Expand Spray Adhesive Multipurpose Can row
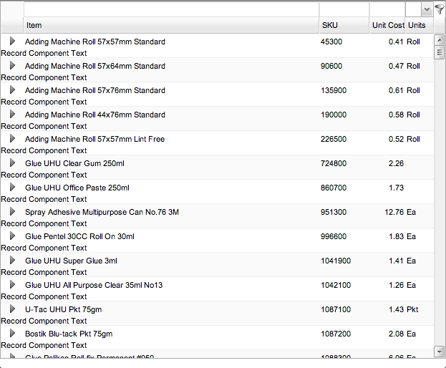The height and width of the screenshot is (368, 446). point(12,212)
